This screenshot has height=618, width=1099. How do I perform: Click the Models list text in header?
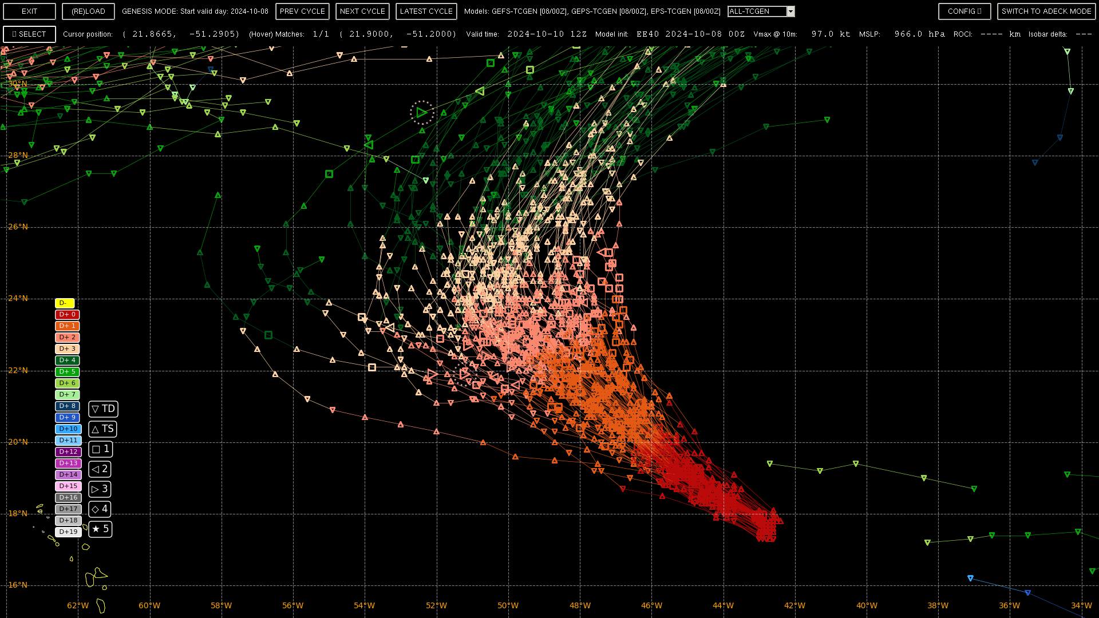[x=592, y=11]
